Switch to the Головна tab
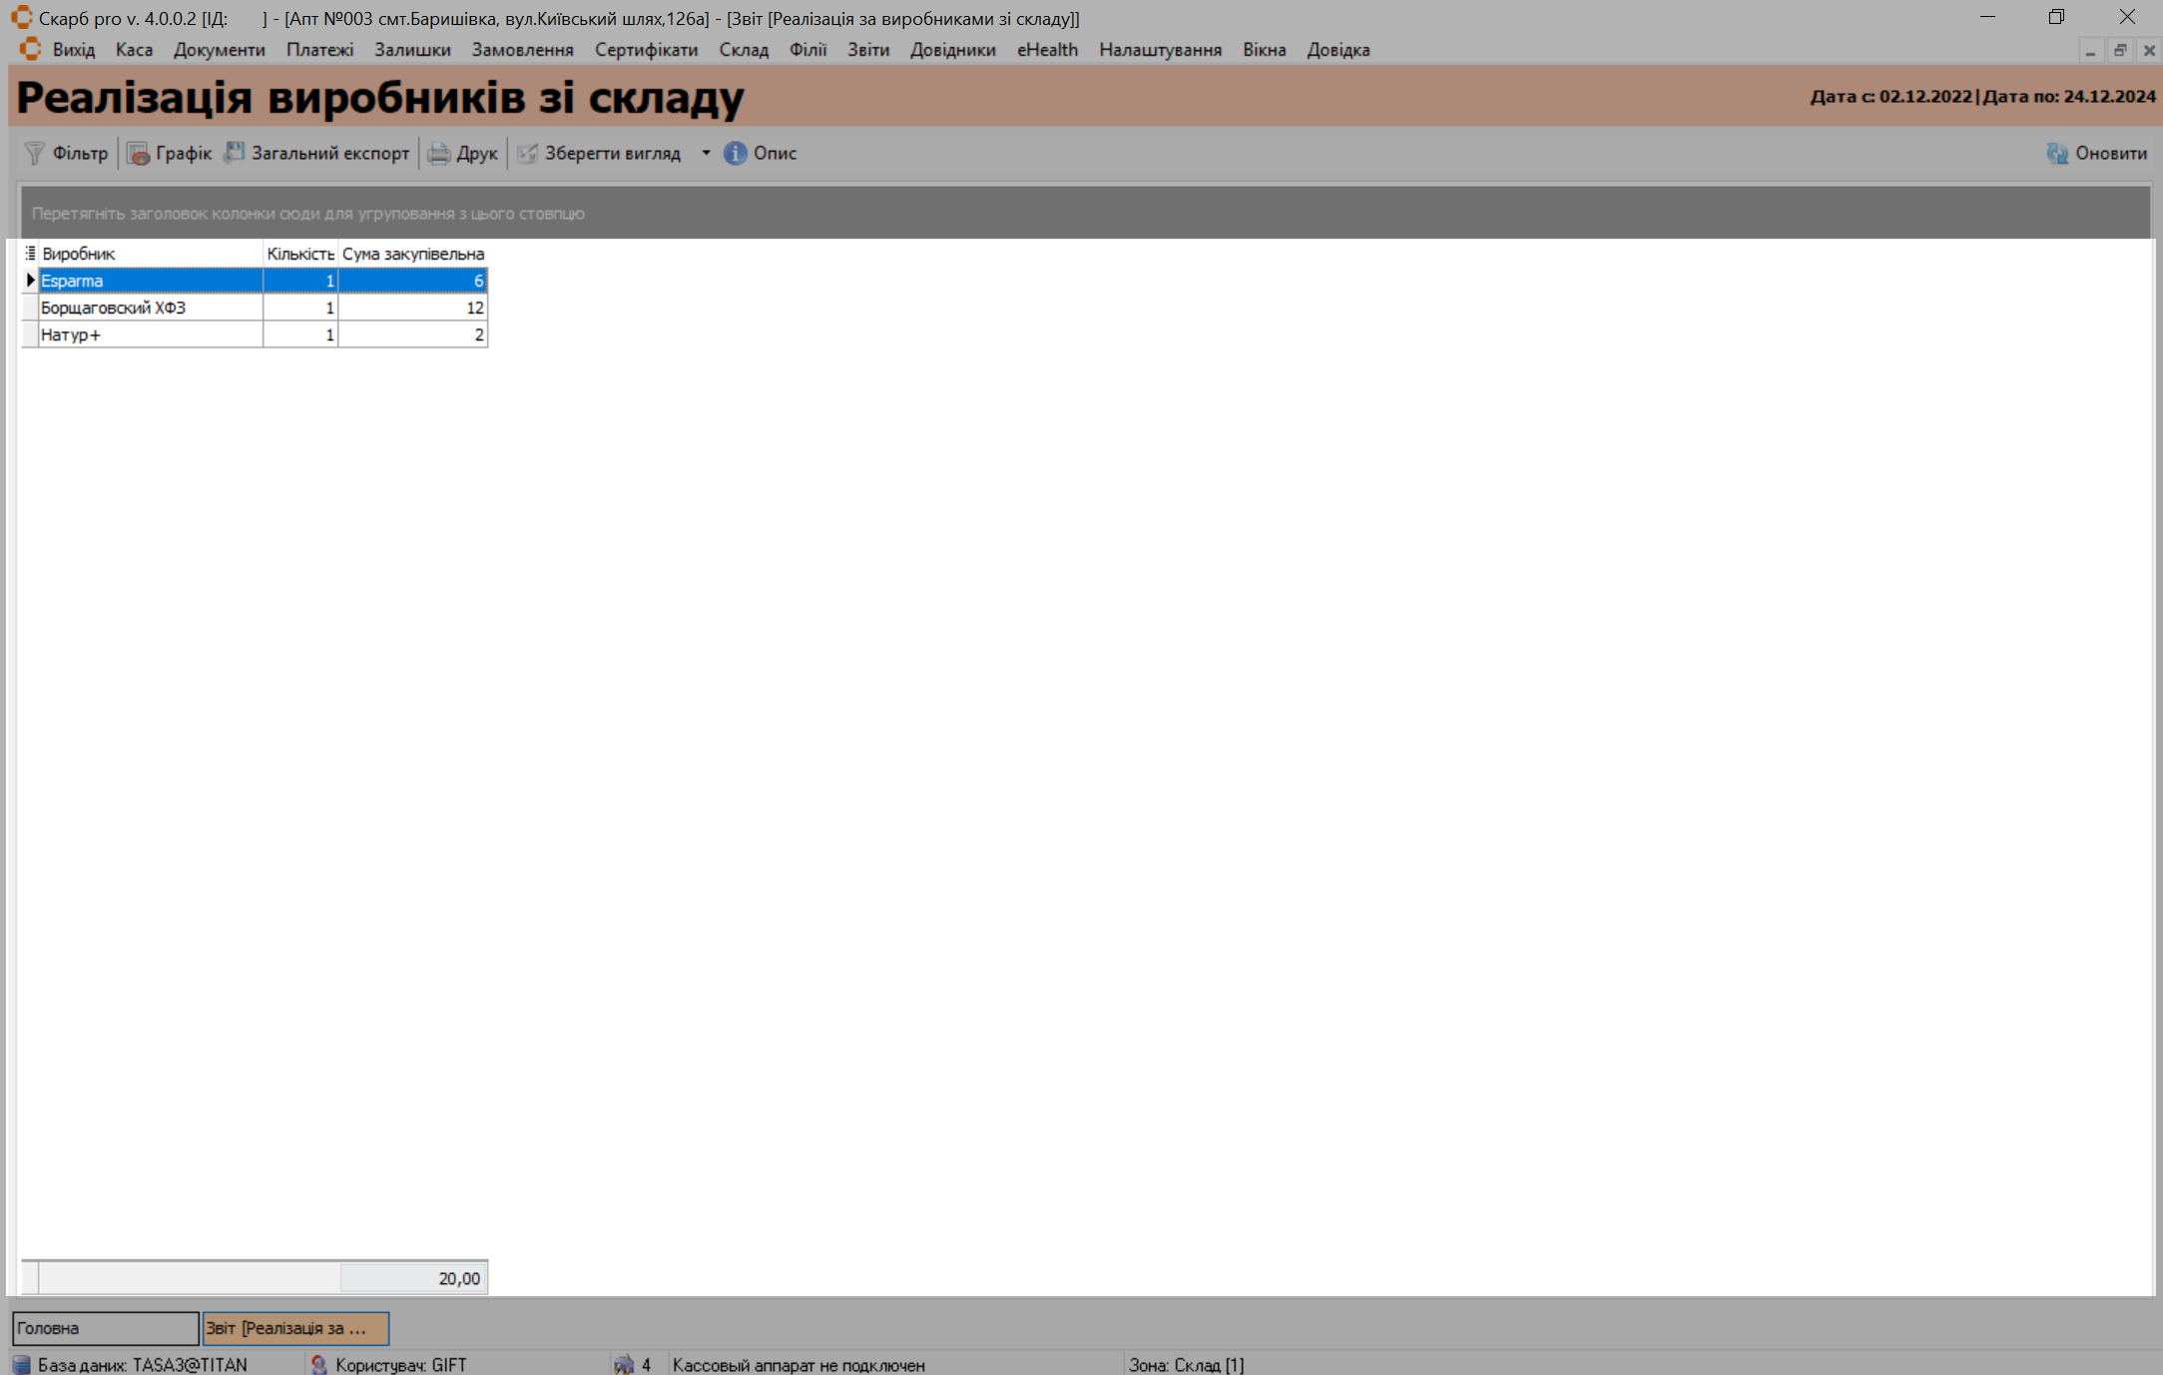Image resolution: width=2163 pixels, height=1375 pixels. pos(105,1328)
